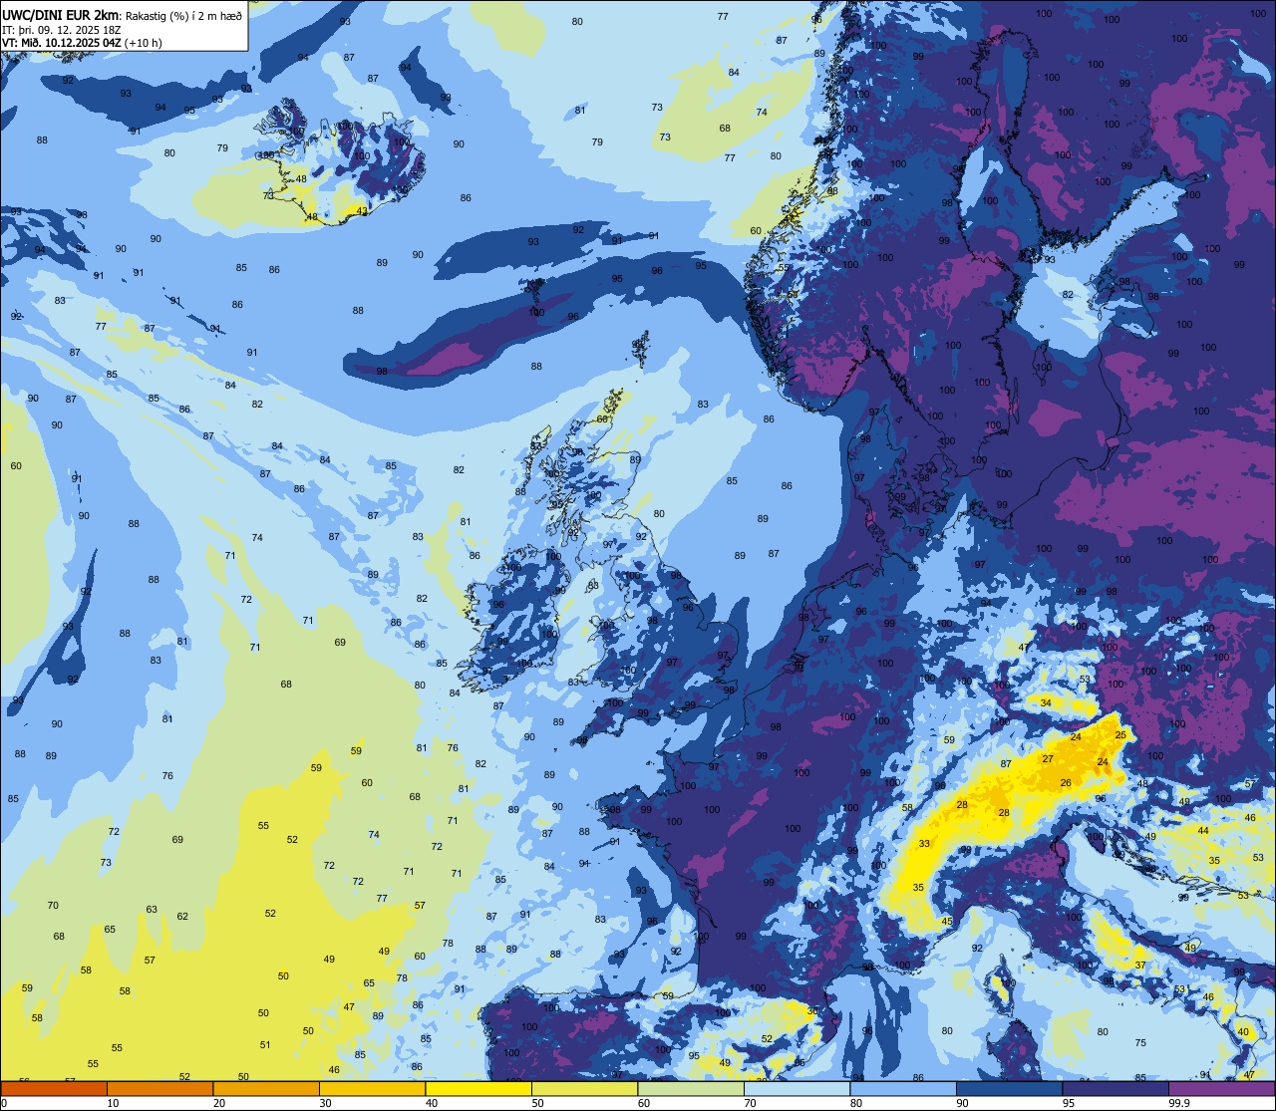Click the parameter label 'Rakastig (%) í 2 m hæð'
The height and width of the screenshot is (1111, 1276).
click(183, 15)
